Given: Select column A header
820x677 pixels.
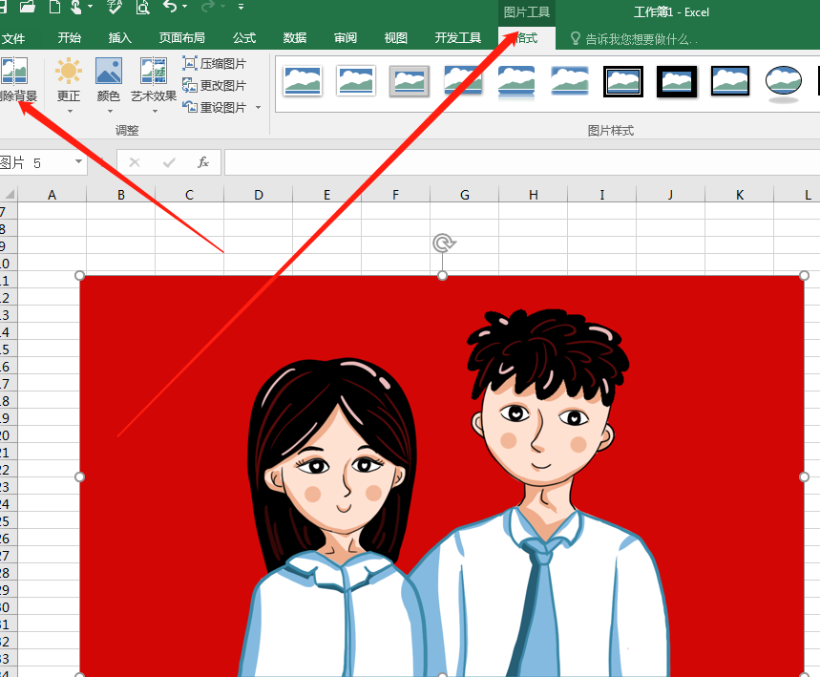Looking at the screenshot, I should tap(52, 195).
